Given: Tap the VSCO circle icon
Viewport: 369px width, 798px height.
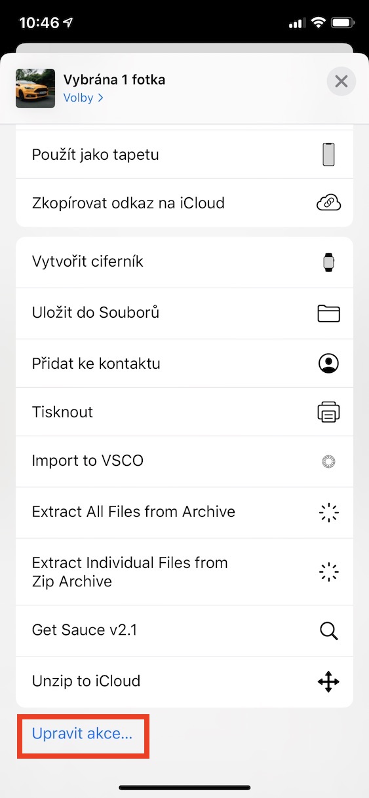Looking at the screenshot, I should coord(328,461).
